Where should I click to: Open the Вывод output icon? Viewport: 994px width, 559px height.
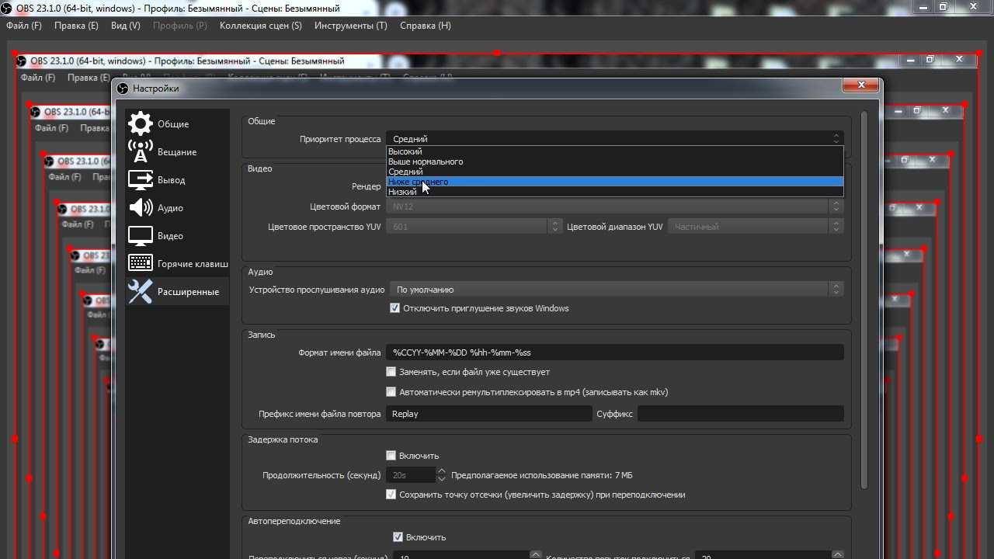coord(141,179)
